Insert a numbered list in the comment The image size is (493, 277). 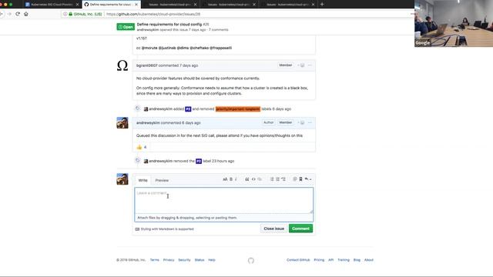(x=277, y=179)
